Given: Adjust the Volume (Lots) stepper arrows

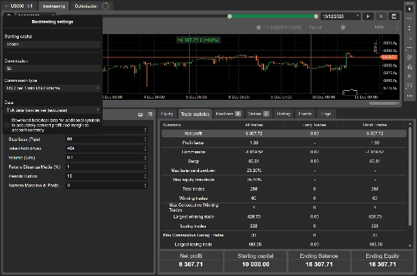Looking at the screenshot, I should [145, 157].
